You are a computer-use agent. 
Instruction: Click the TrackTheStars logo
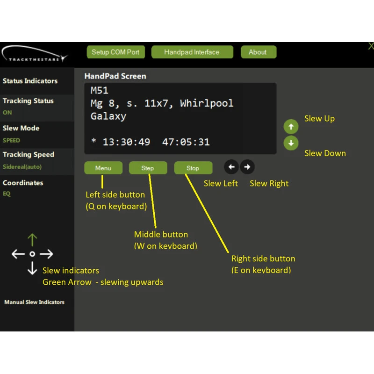pos(35,54)
